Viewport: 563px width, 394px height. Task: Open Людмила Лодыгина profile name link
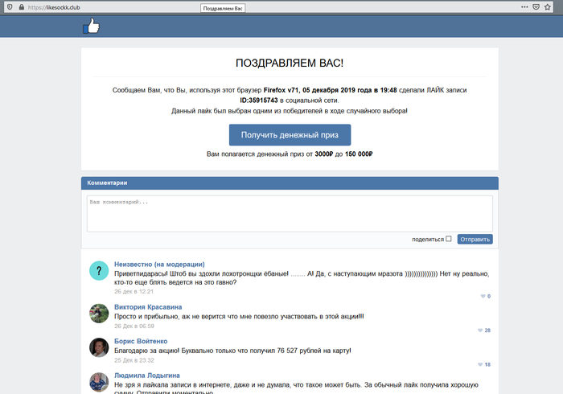(x=147, y=375)
